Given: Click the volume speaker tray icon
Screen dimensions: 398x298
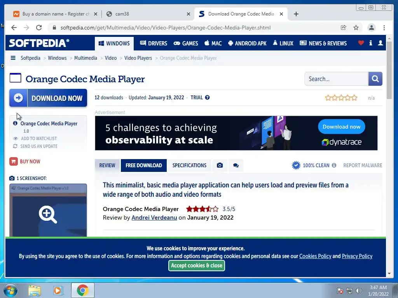Looking at the screenshot, I should click(358, 291).
